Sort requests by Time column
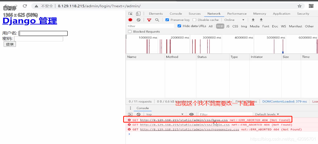The height and width of the screenshot is (144, 318). coord(309,57)
